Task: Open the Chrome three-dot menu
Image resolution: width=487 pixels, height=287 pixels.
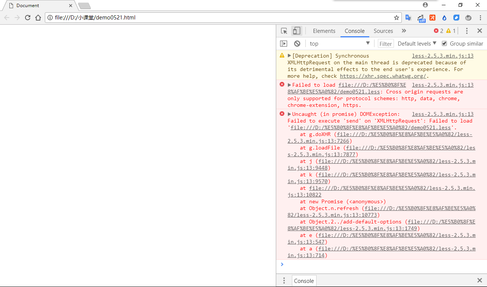Action: [x=480, y=18]
